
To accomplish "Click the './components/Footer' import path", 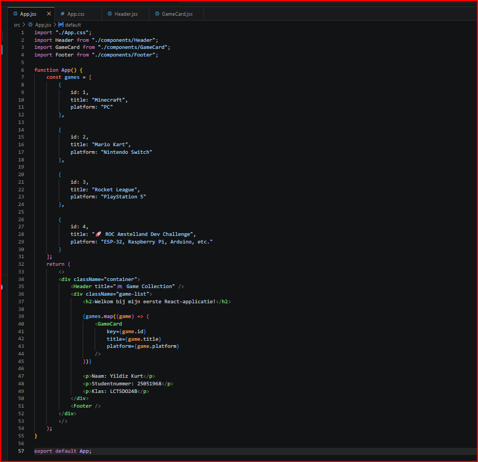I will point(124,55).
